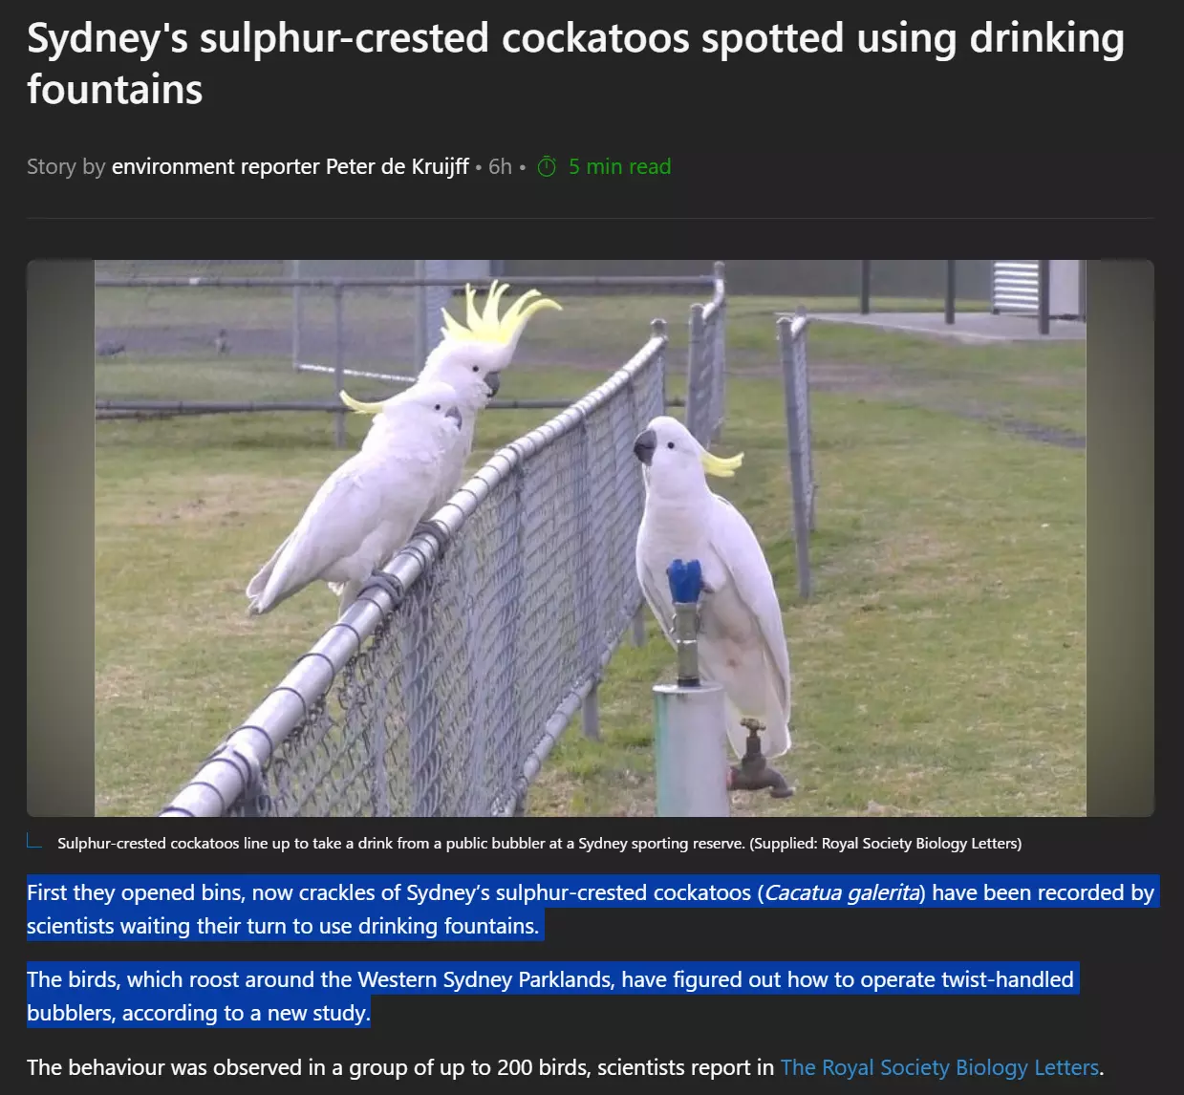Click the highlighted paragraph about Western Sydney Parklands
Screen dimensions: 1184x1095
(550, 996)
